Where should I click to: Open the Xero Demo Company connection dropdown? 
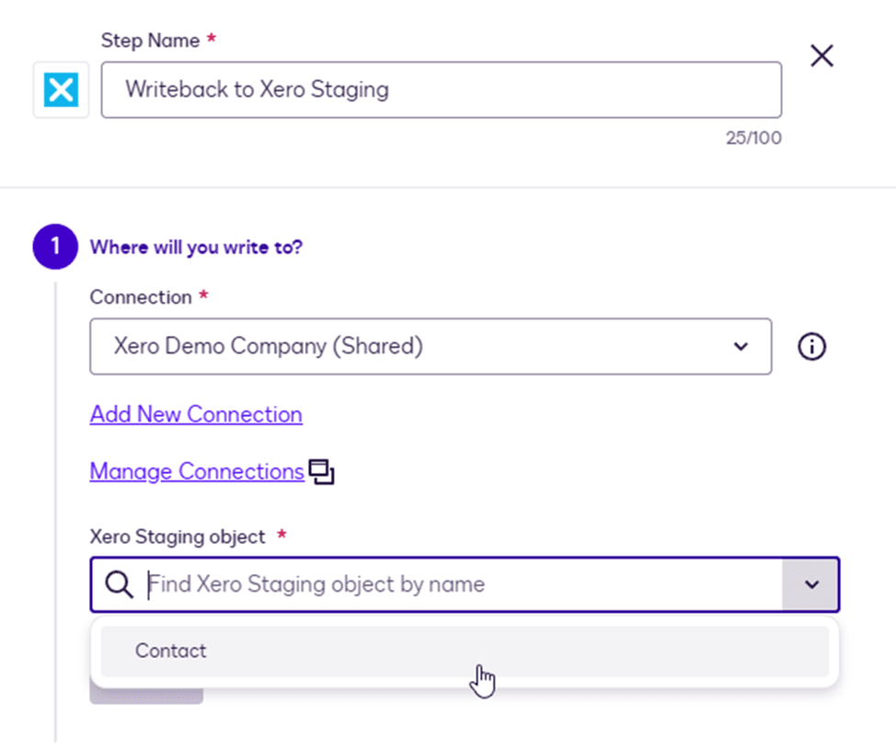(414, 347)
